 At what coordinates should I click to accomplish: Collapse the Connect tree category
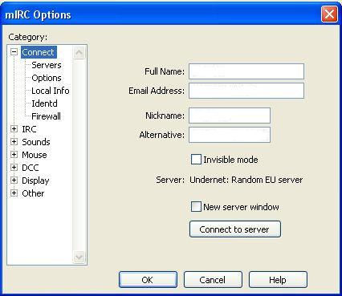click(14, 52)
